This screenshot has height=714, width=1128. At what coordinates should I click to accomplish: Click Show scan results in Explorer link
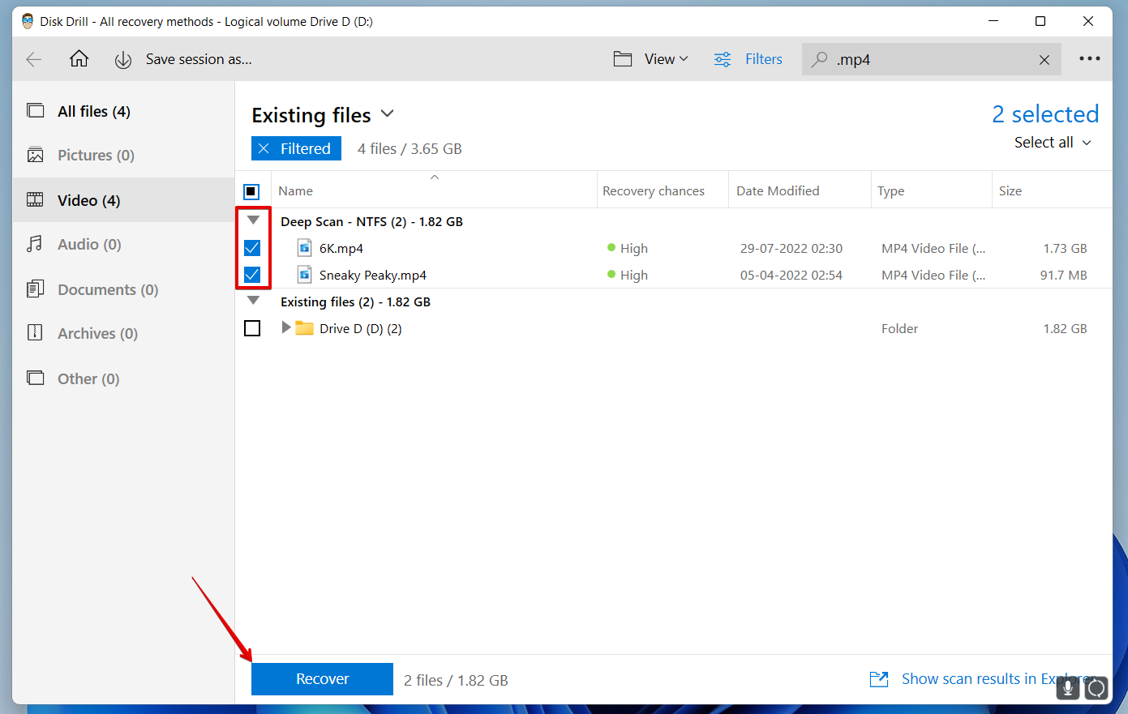click(997, 679)
